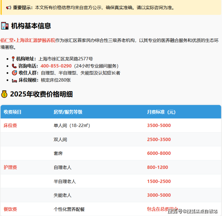This screenshot has width=222, height=216.
Task: Click the 月费标准（元） column header
Action: tap(161, 112)
